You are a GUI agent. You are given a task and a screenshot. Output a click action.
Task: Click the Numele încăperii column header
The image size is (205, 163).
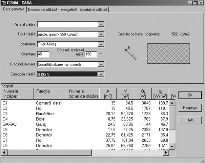(17, 94)
